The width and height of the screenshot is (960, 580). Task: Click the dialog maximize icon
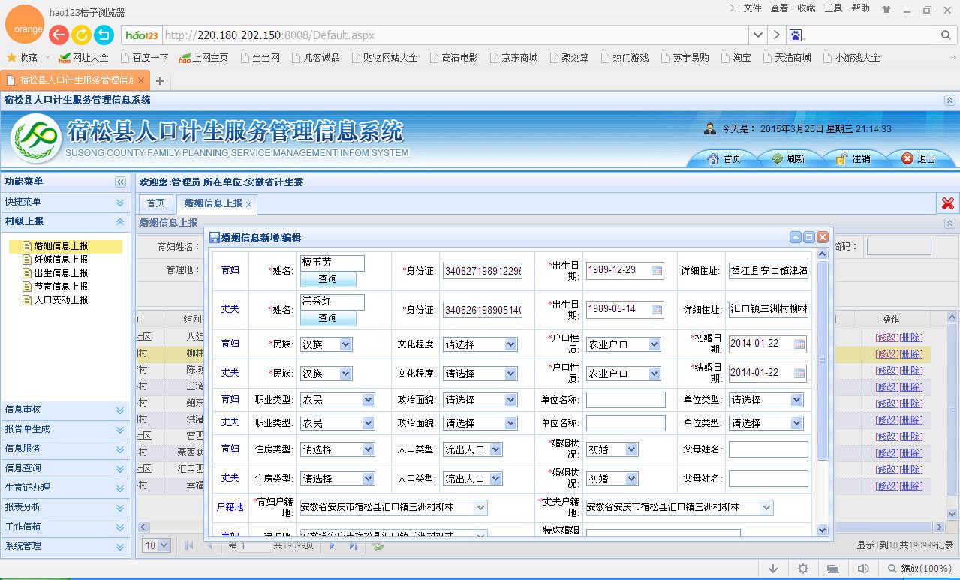click(809, 237)
